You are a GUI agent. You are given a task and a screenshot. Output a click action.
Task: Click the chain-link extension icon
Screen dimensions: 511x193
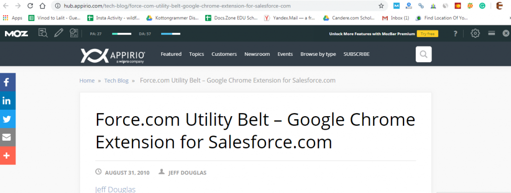coord(421,6)
